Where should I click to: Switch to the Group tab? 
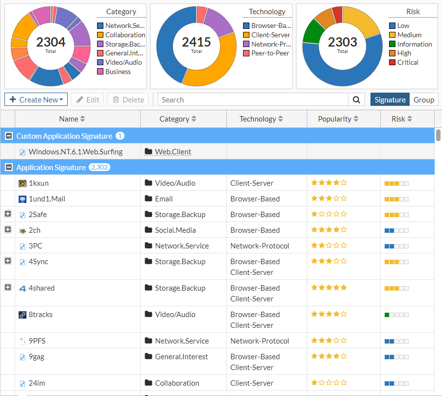(423, 99)
